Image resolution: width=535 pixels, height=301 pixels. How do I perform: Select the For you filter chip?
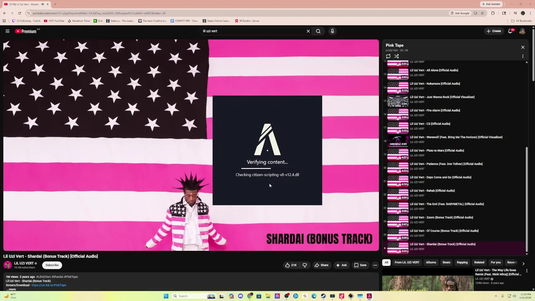pyautogui.click(x=496, y=263)
